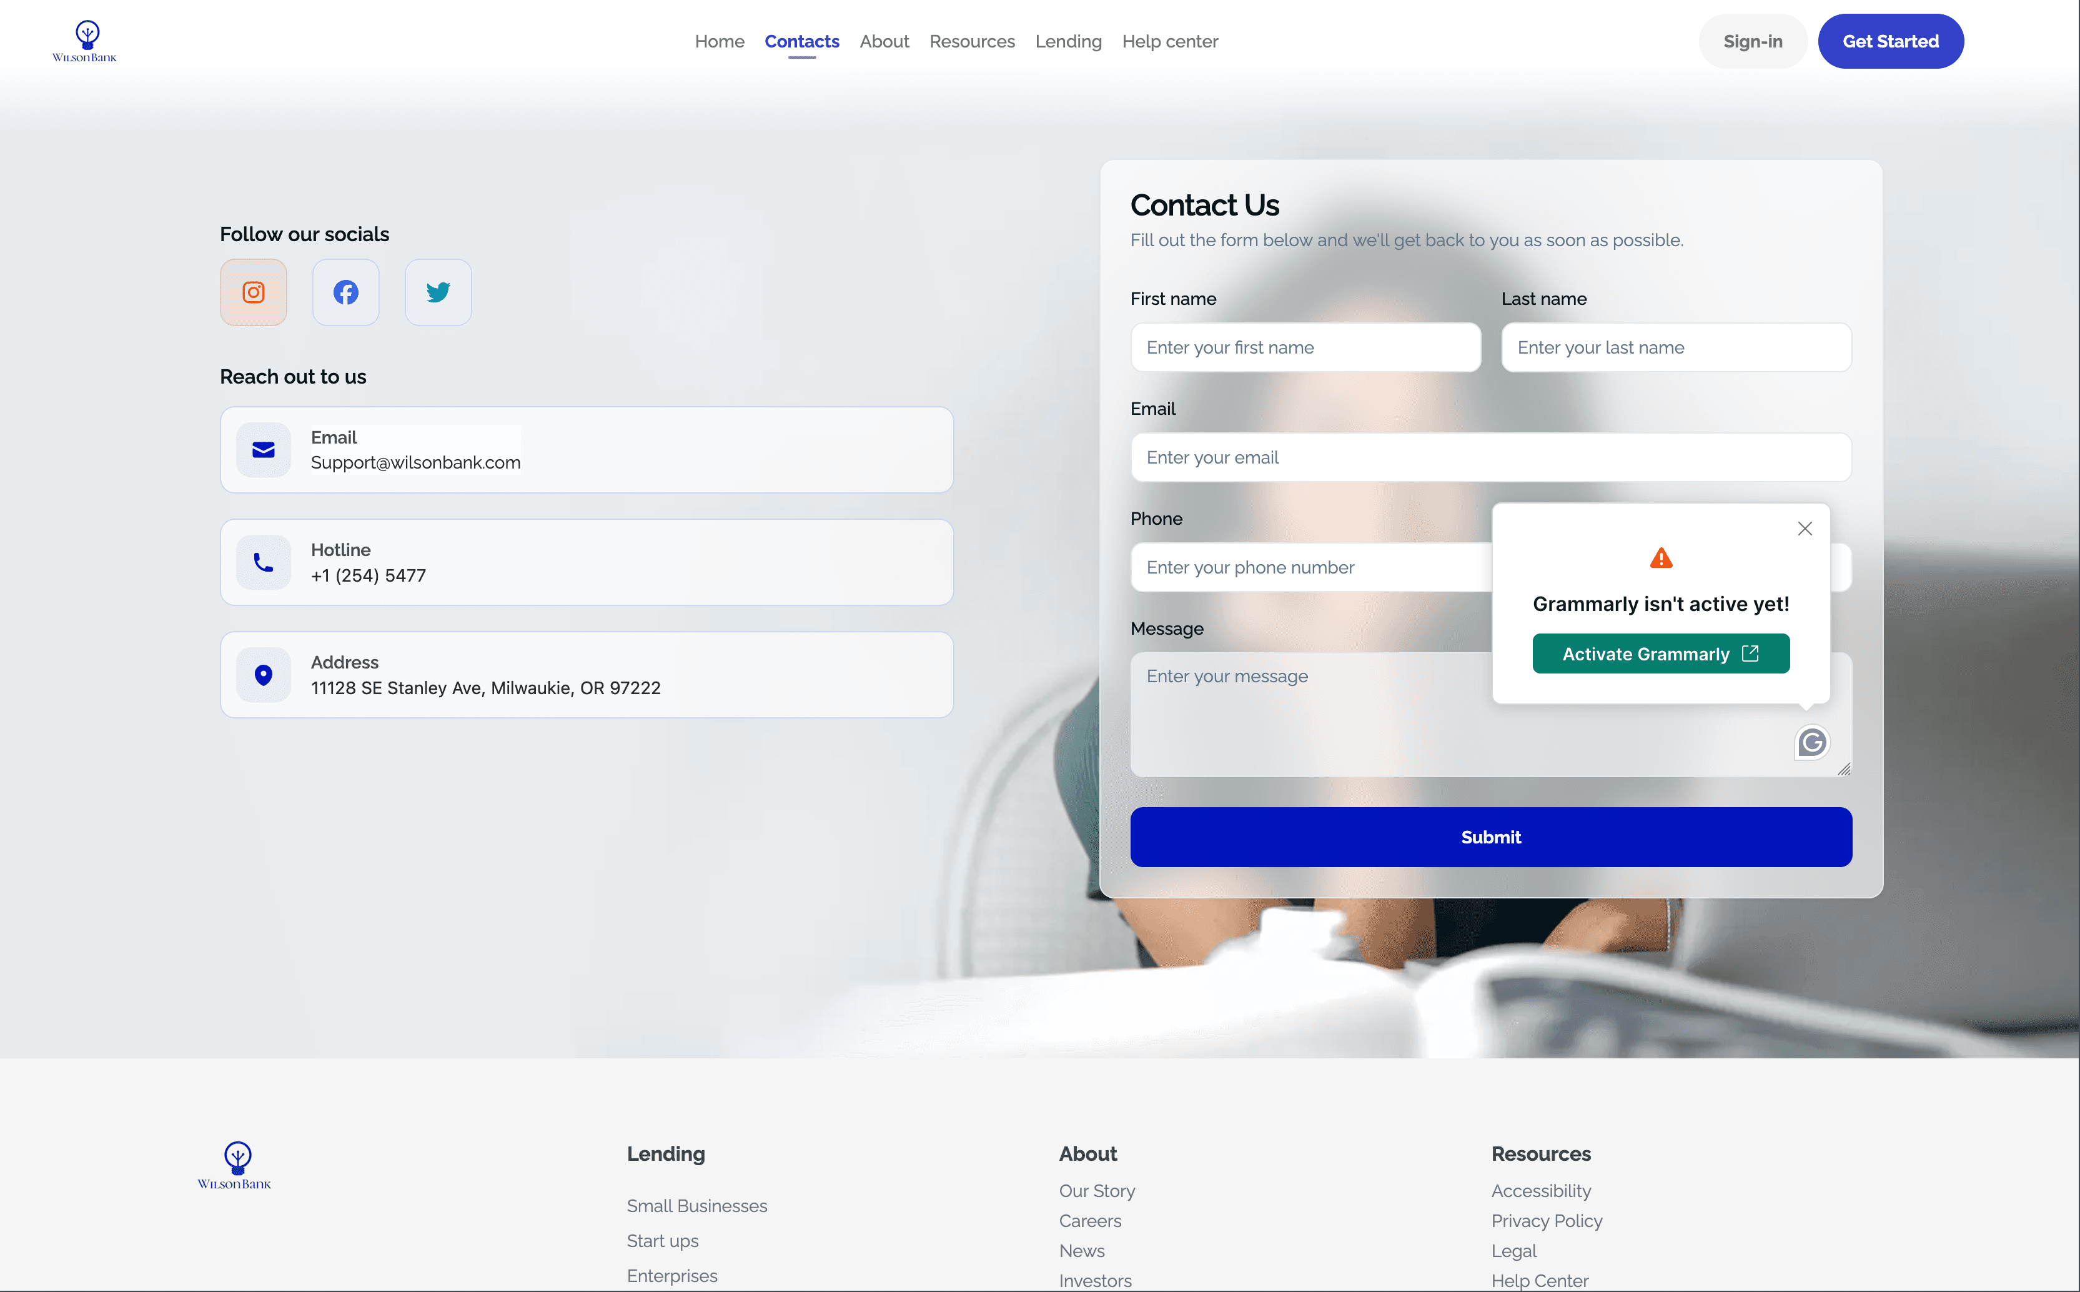Click into the email input field
Screen dimensions: 2080x1292
[1490, 458]
